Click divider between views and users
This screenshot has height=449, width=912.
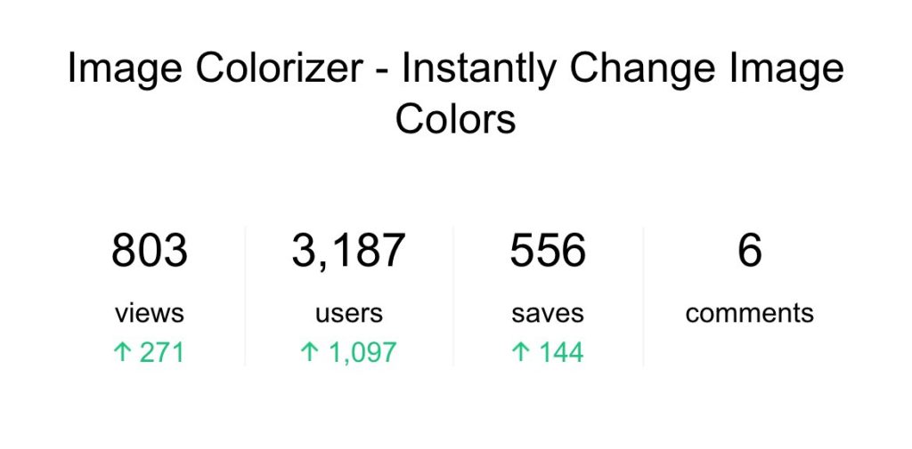(x=245, y=295)
